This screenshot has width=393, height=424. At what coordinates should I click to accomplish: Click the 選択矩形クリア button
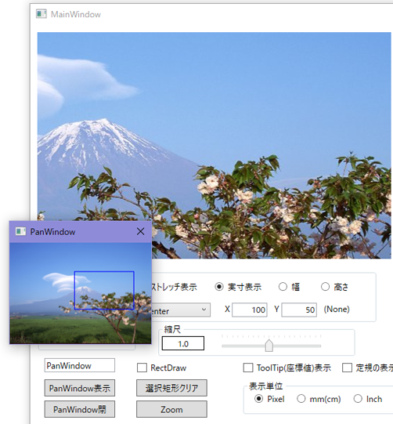pyautogui.click(x=171, y=388)
